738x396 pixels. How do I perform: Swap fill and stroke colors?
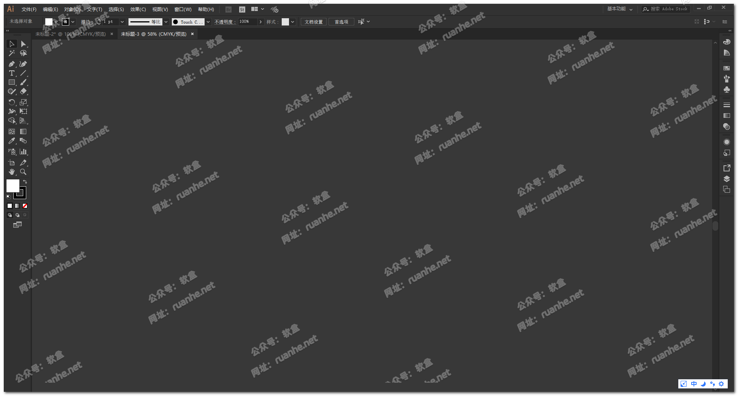(25, 182)
